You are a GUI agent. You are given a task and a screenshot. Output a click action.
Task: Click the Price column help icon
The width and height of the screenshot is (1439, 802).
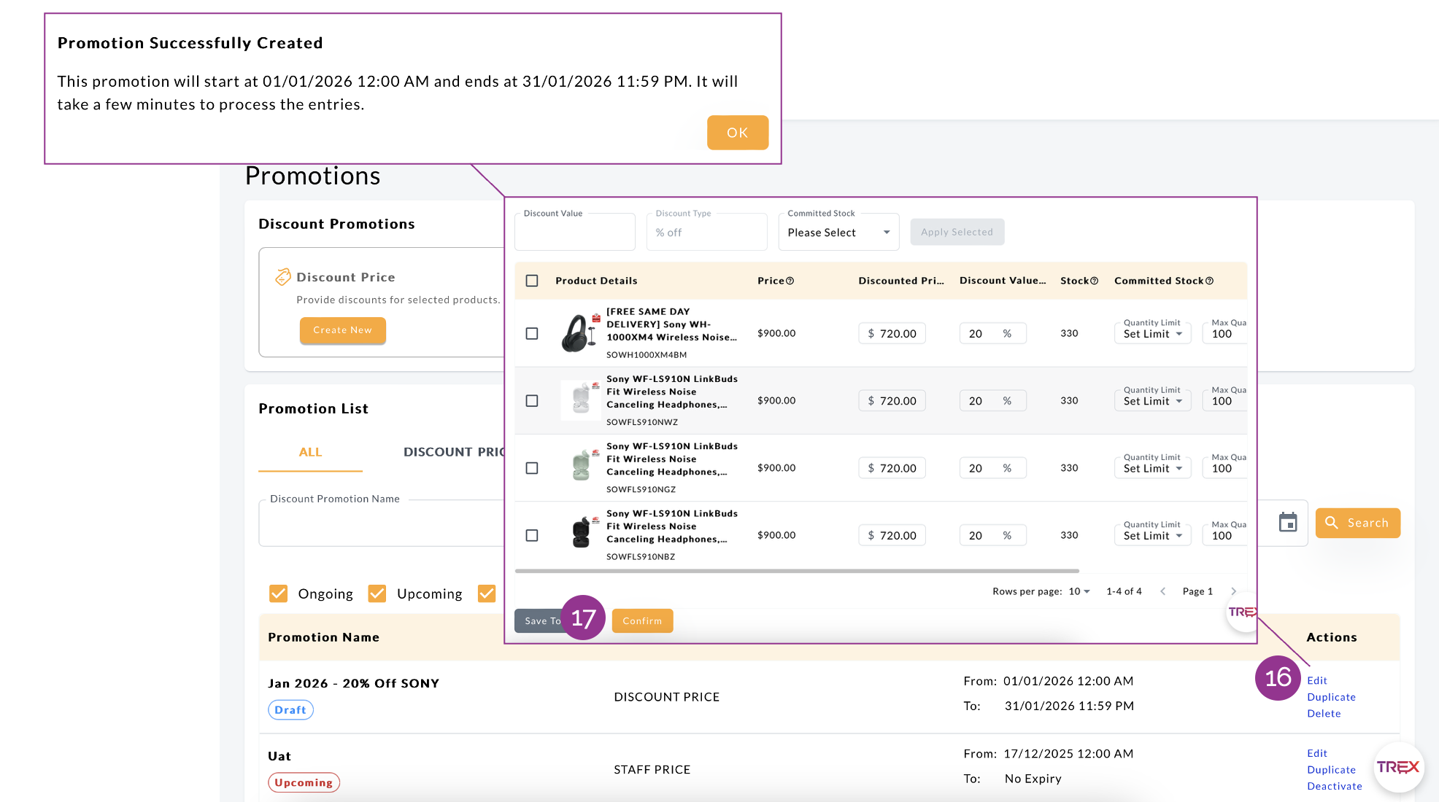click(790, 281)
